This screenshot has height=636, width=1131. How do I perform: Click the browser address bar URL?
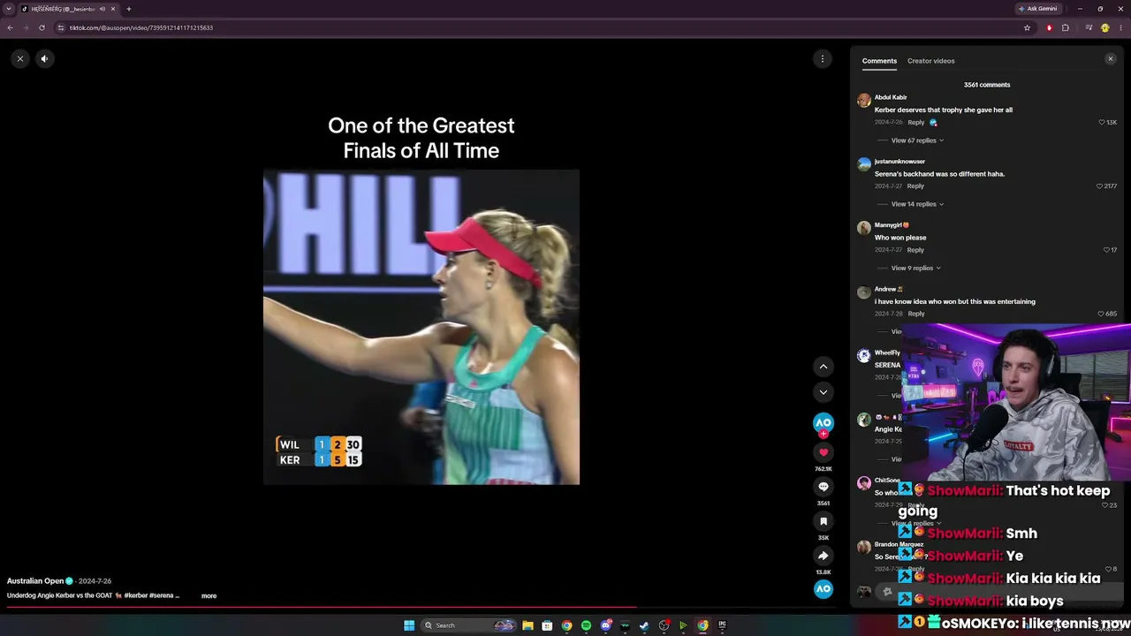(141, 27)
